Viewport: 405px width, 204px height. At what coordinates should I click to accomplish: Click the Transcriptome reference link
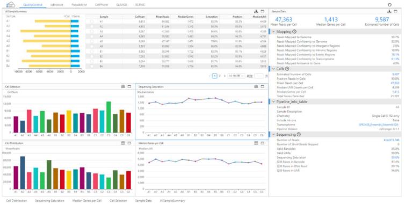click(379, 125)
